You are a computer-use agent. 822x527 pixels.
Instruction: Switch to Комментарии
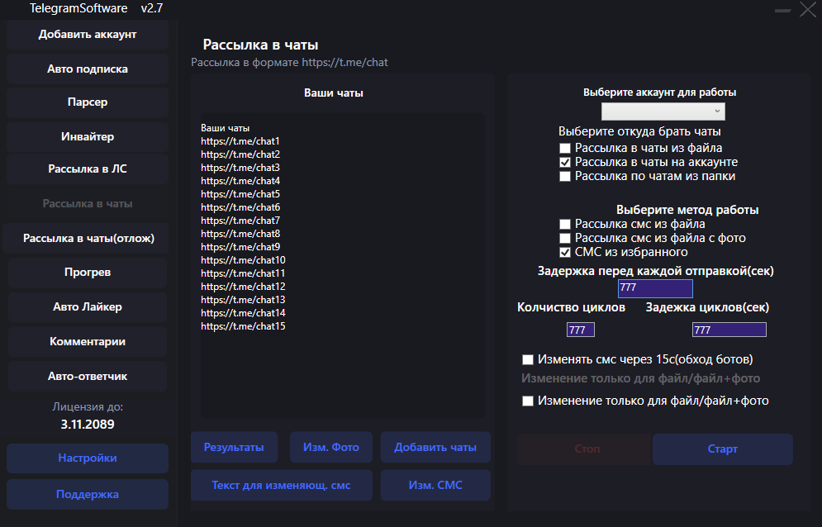pos(88,341)
